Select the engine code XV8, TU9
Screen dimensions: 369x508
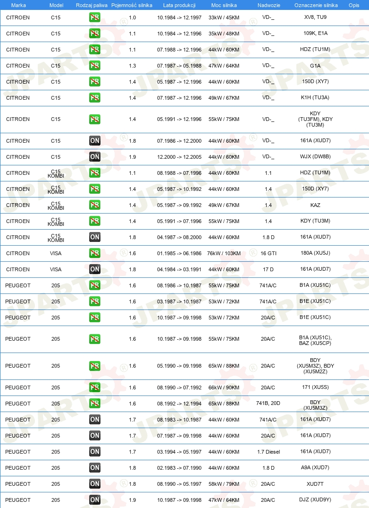click(x=315, y=17)
